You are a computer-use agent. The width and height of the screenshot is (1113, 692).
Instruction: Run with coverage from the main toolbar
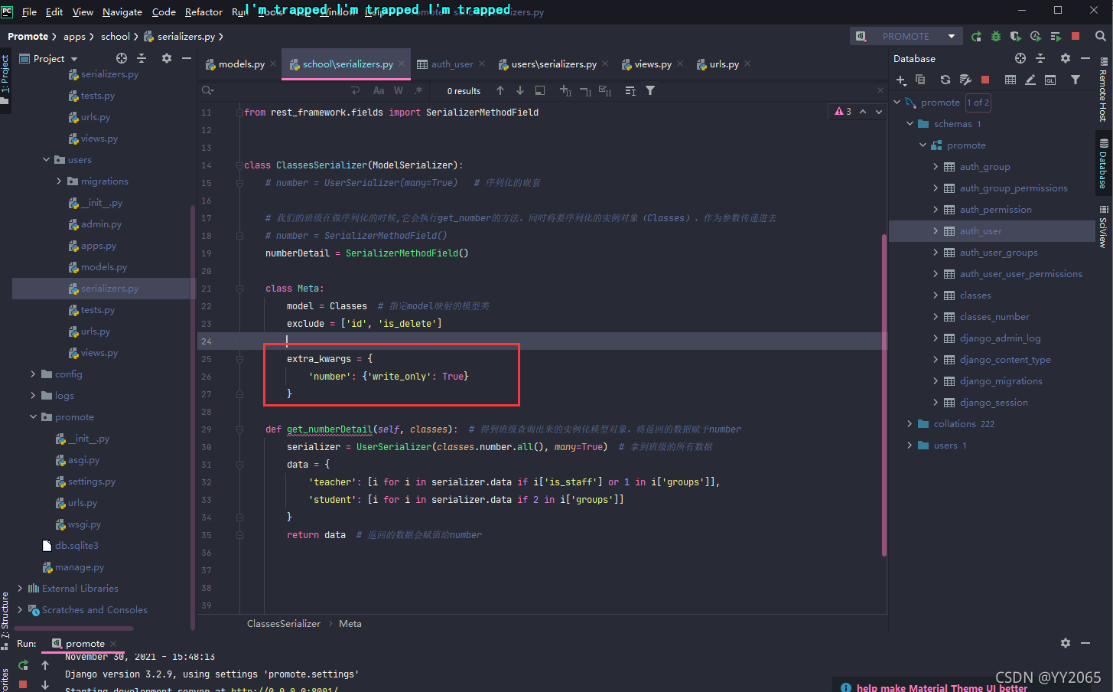click(x=1015, y=36)
